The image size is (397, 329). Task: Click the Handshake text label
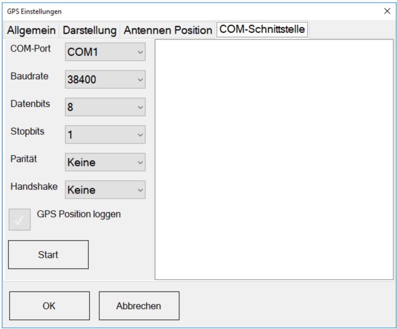point(34,186)
